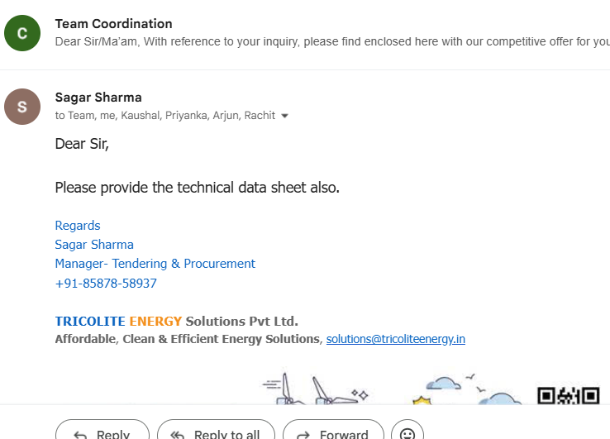Click the Team Coordination sender name

coord(113,24)
